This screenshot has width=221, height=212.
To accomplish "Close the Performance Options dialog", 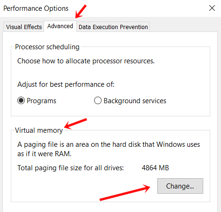I will point(212,8).
